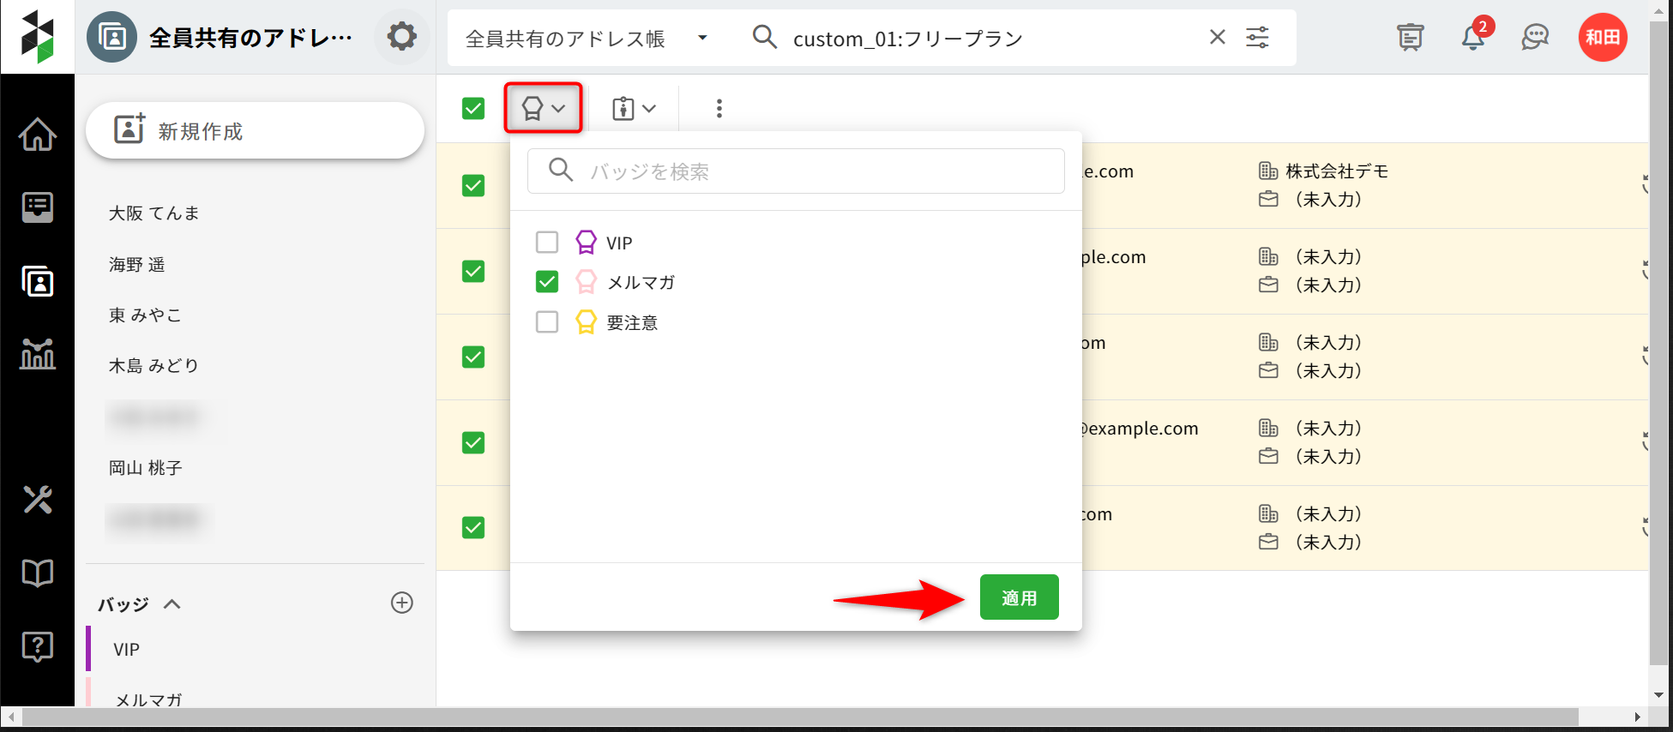Open the address book sidebar icon
The width and height of the screenshot is (1673, 732).
click(x=37, y=281)
